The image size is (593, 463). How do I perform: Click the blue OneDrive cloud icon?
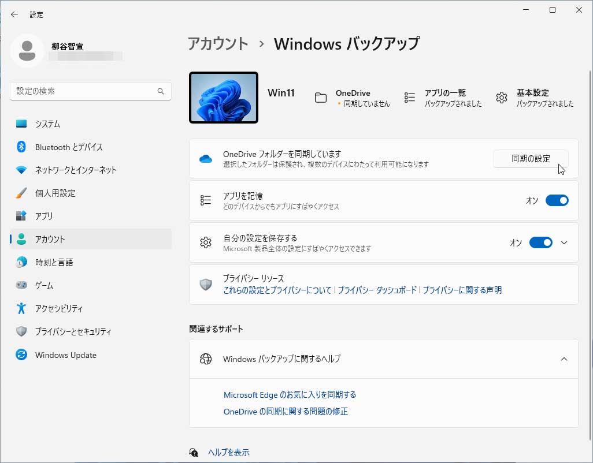[206, 159]
